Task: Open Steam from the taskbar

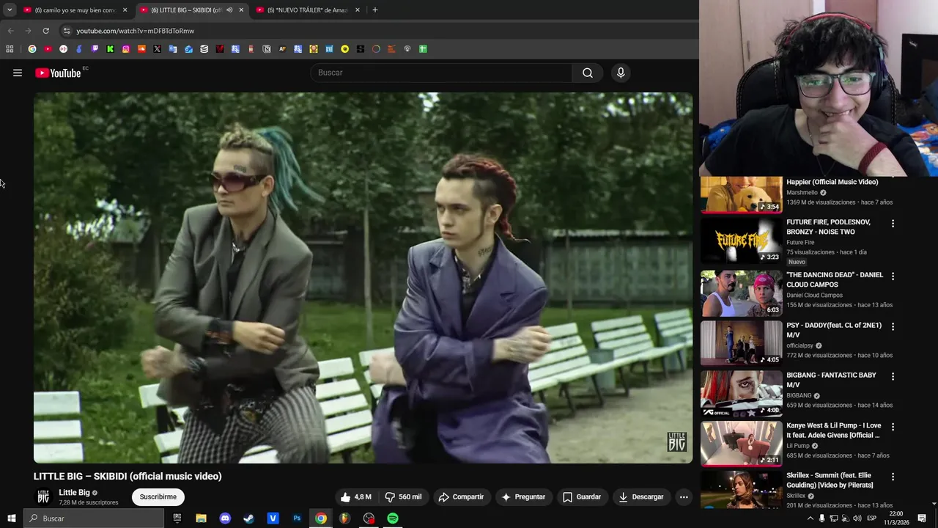Action: (x=249, y=518)
